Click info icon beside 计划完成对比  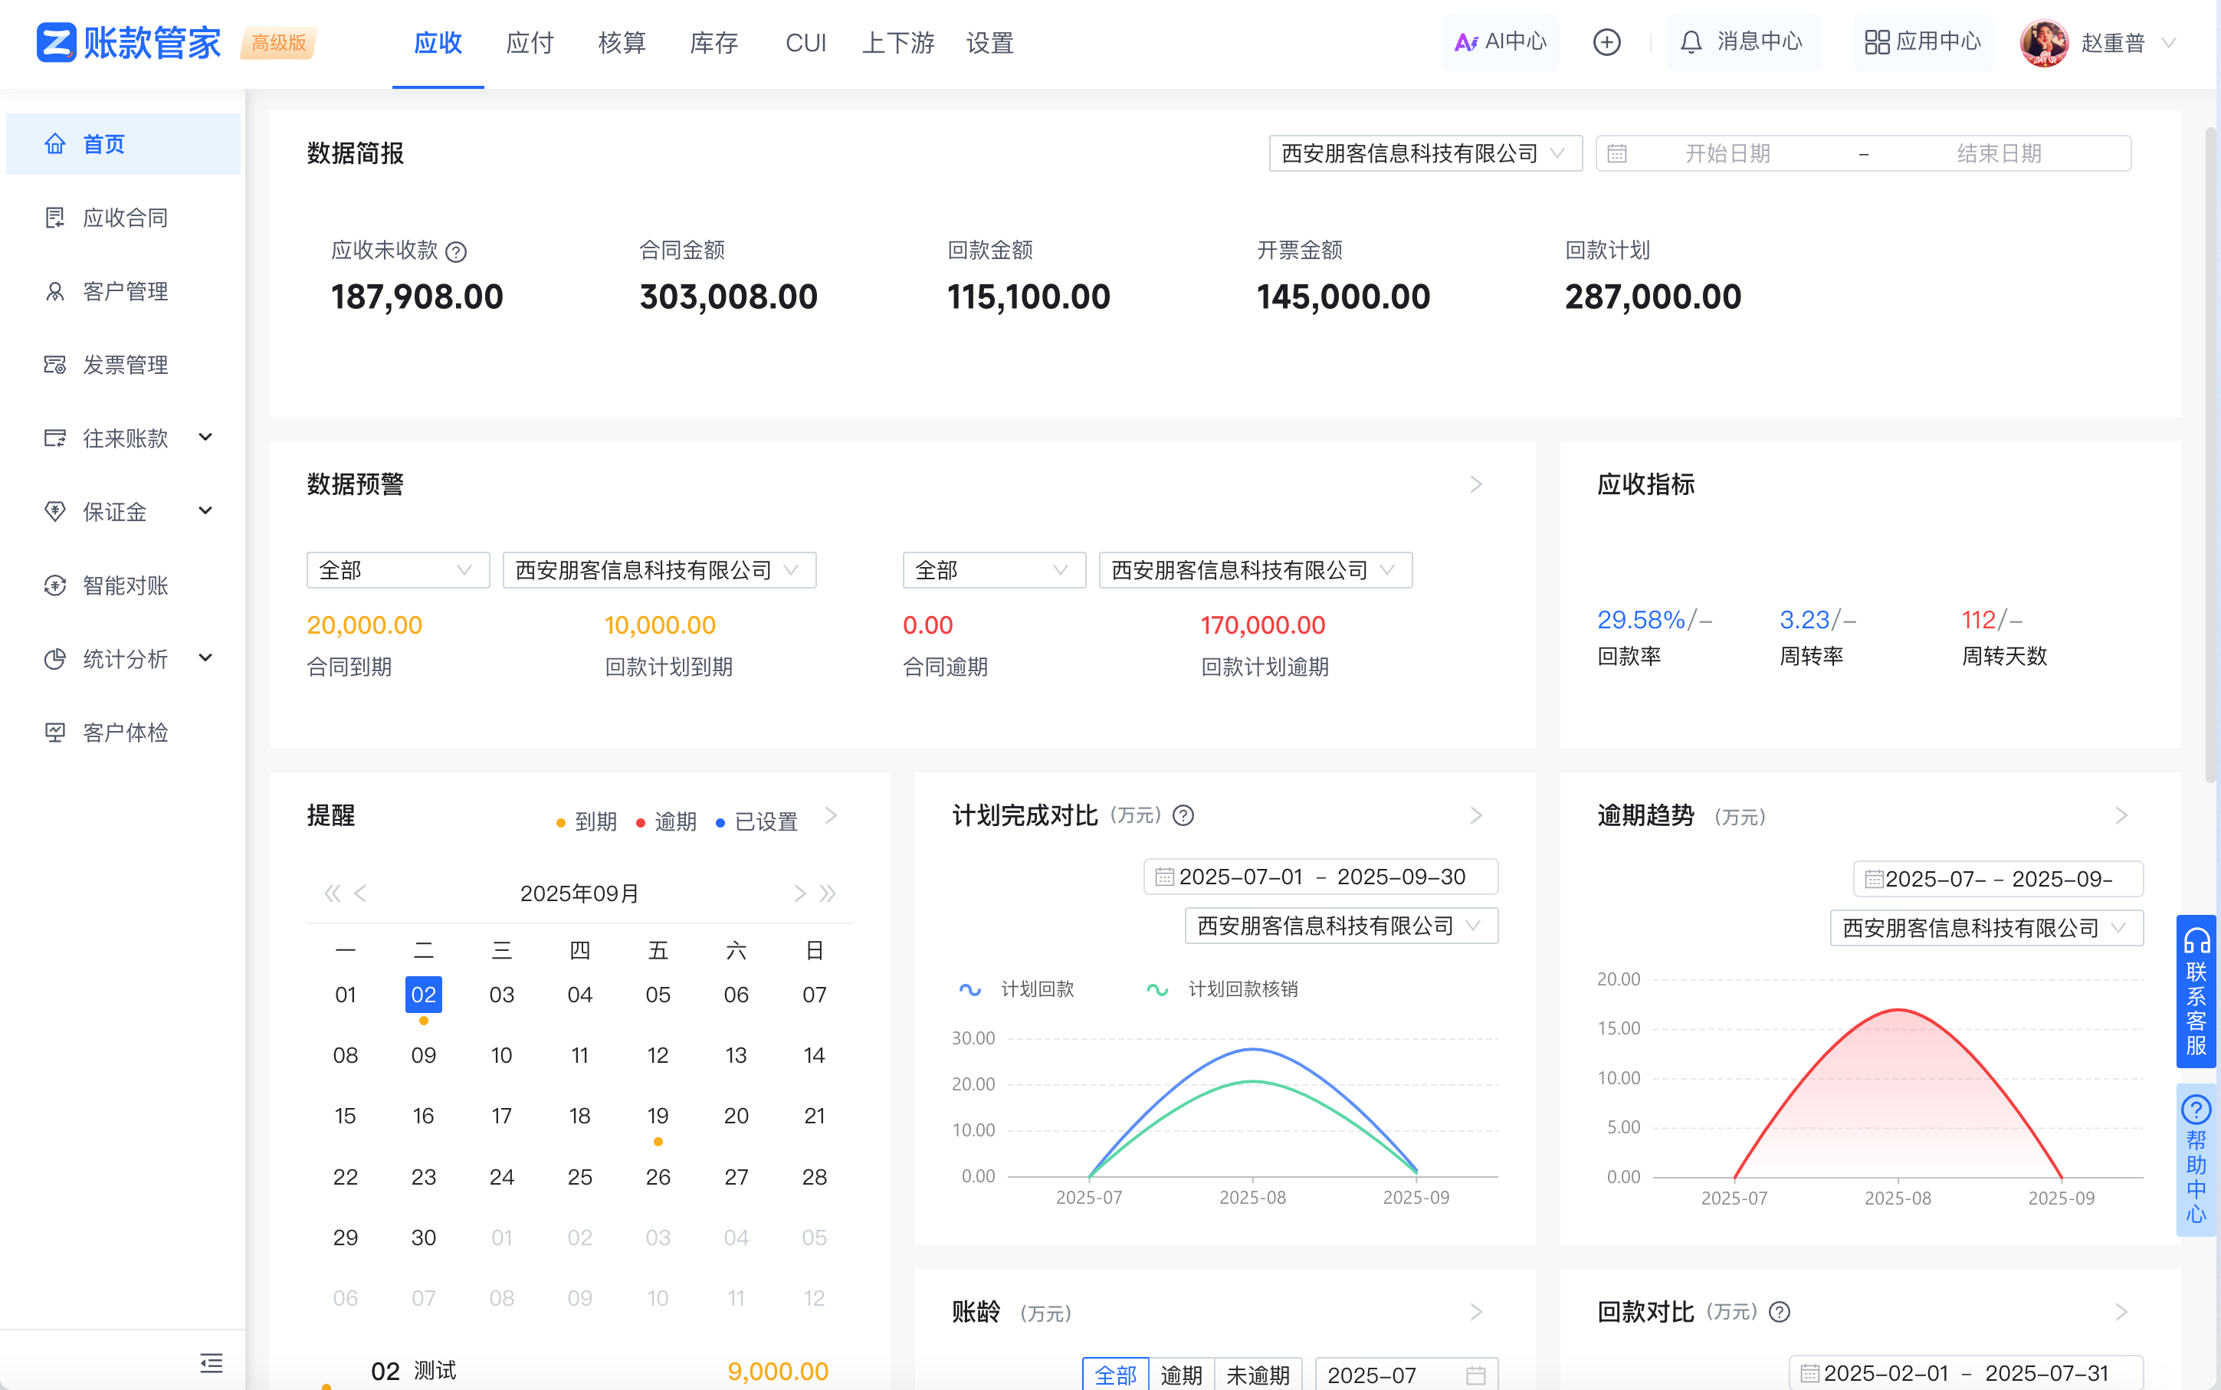1184,815
